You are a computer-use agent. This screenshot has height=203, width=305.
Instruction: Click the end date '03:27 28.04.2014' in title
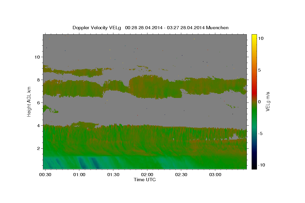coord(186,28)
